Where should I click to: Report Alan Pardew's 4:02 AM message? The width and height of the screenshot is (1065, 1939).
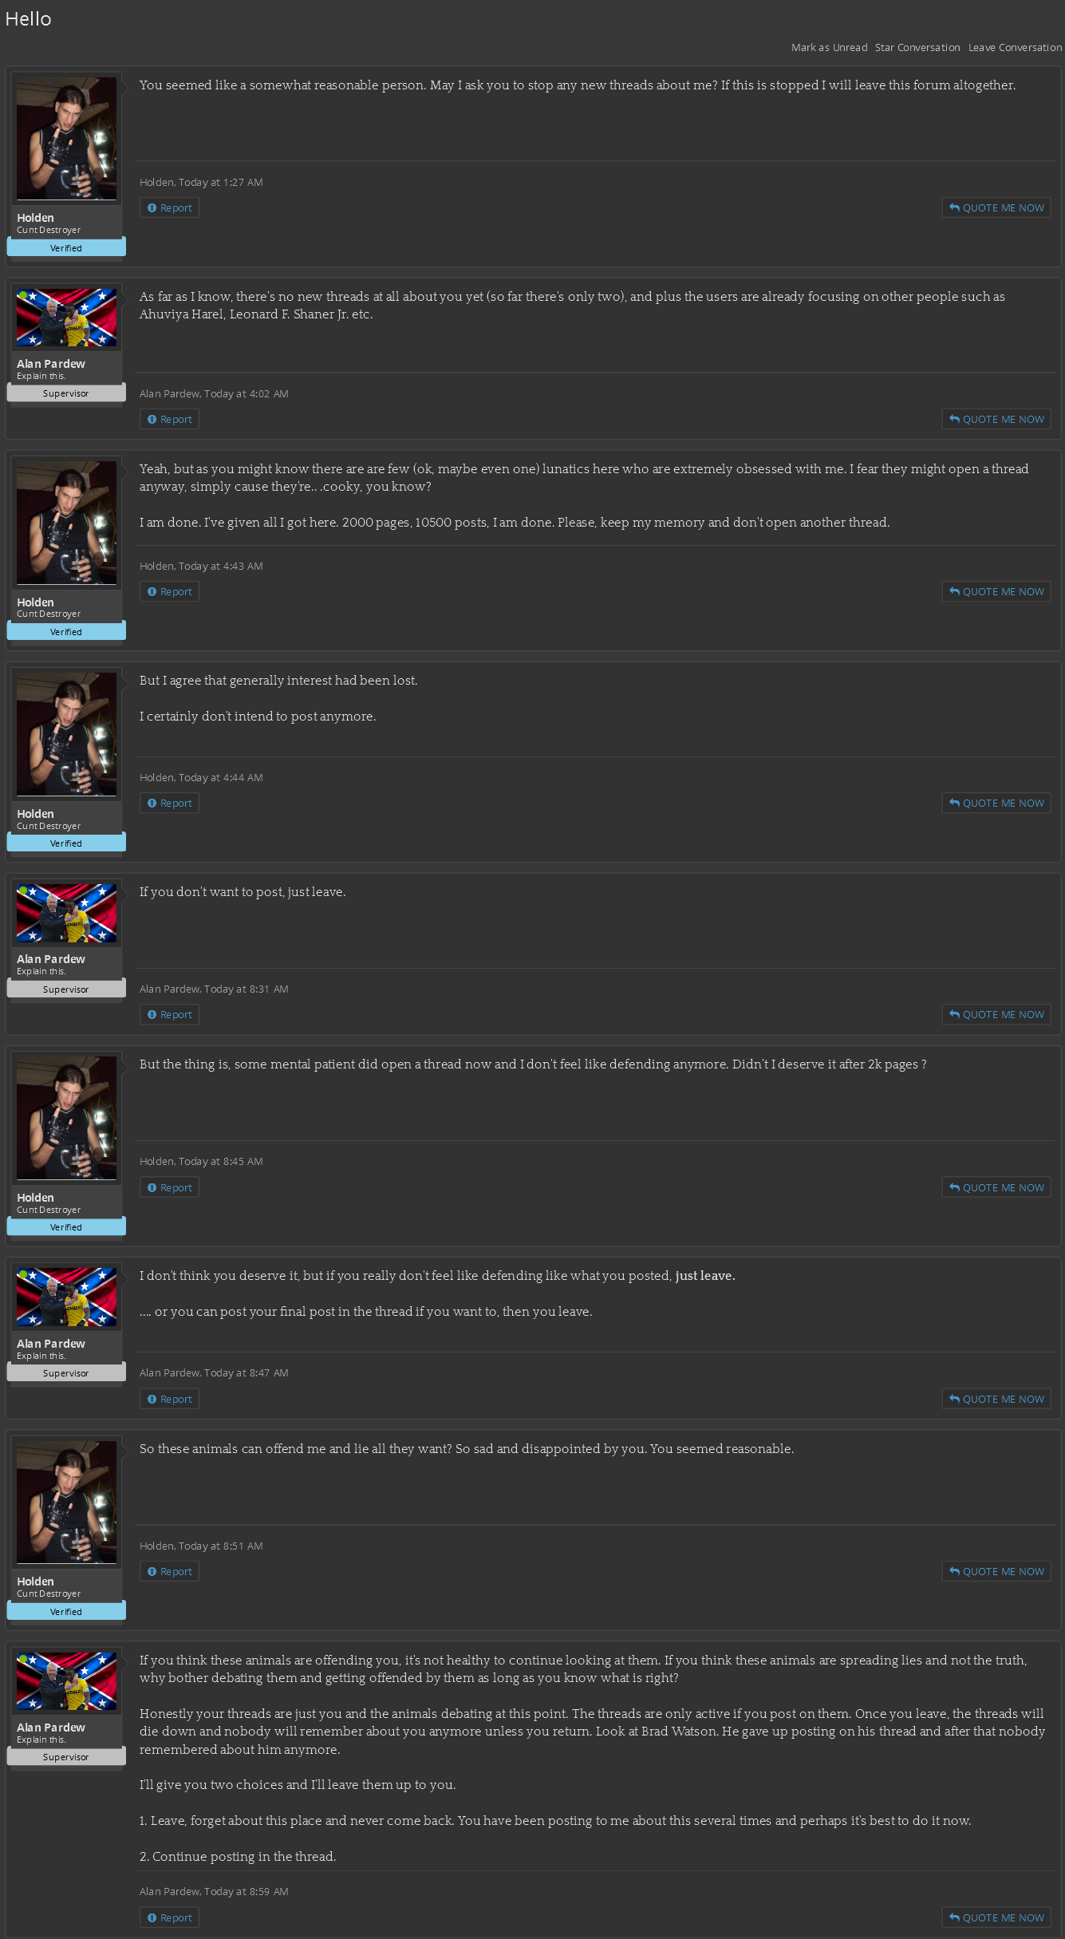point(170,420)
